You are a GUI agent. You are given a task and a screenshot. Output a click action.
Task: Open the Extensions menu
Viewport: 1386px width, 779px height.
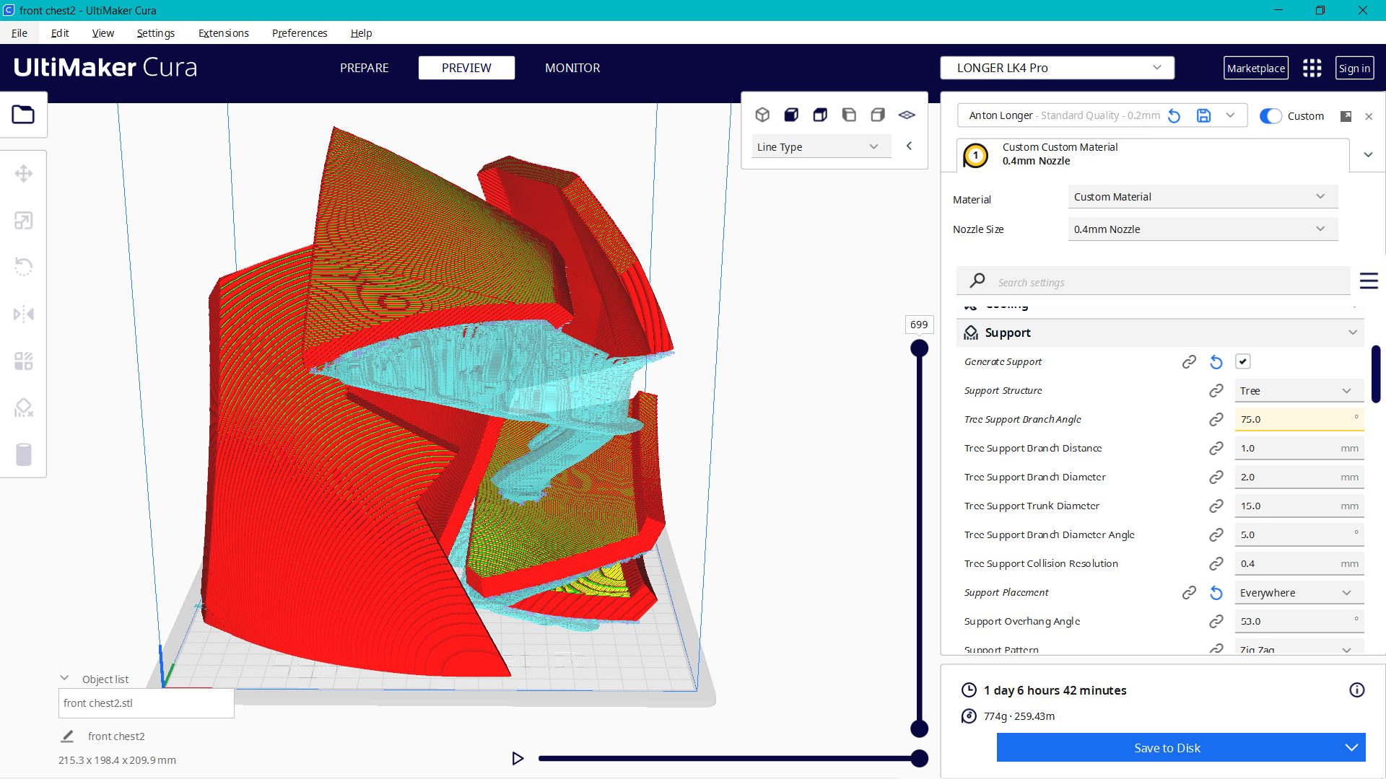click(x=223, y=33)
